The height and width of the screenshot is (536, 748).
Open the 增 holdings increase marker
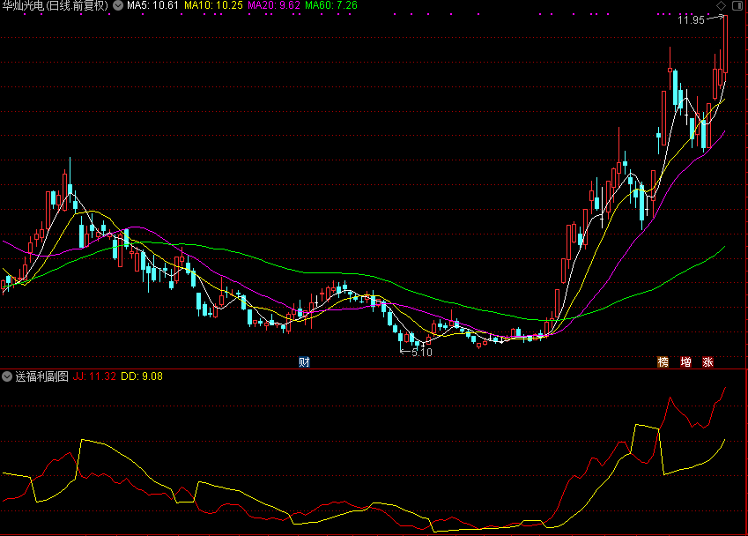685,361
